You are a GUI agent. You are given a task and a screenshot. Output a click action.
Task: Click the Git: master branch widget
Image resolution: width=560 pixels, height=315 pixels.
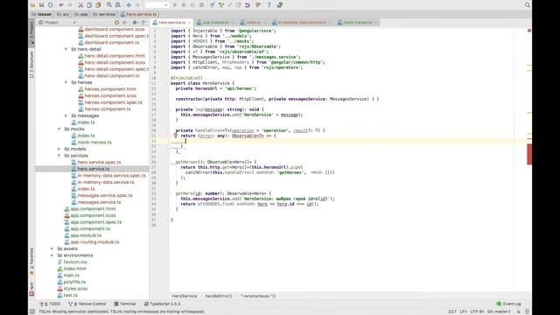point(499,311)
